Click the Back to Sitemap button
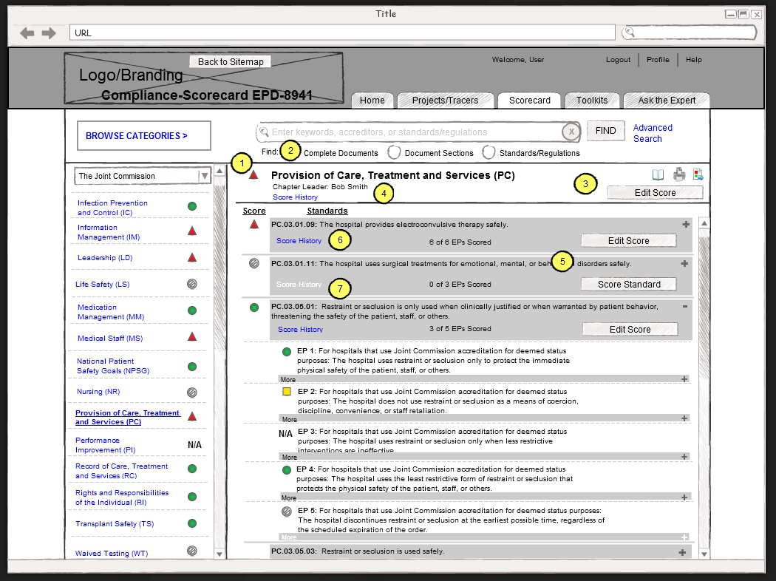The image size is (776, 581). pos(231,62)
